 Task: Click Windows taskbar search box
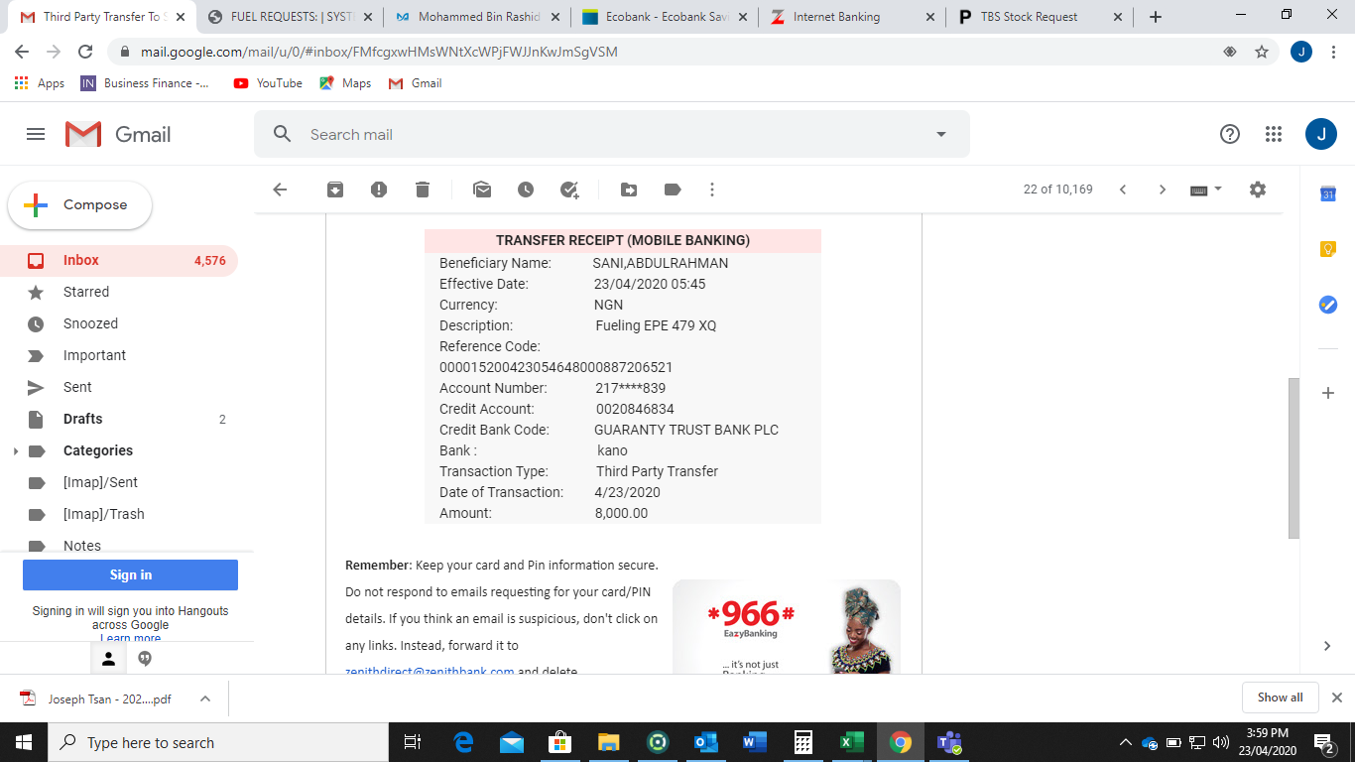coord(218,742)
